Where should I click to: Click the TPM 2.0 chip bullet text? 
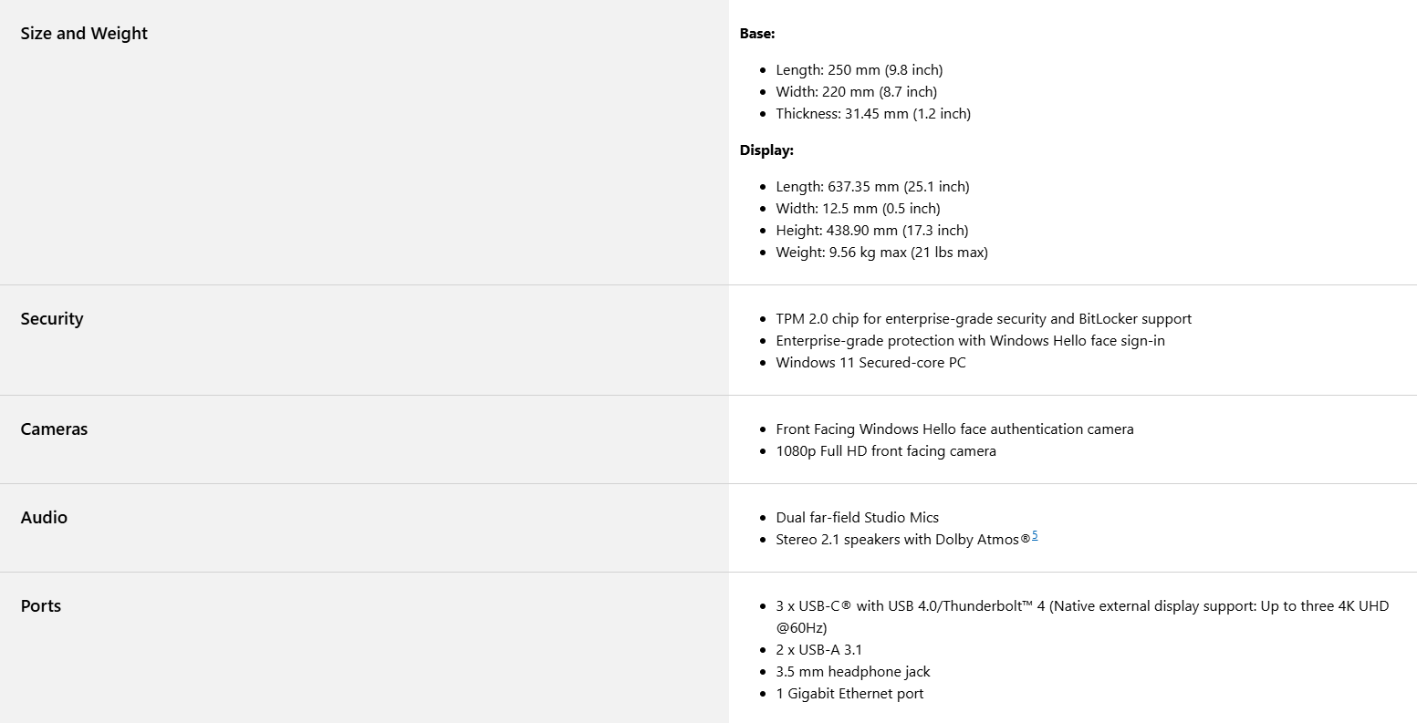click(984, 319)
